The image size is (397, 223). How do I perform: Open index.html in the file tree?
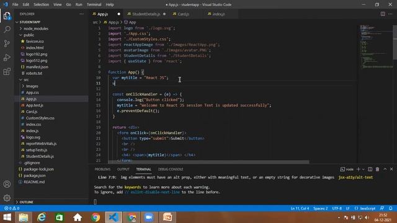pyautogui.click(x=35, y=48)
